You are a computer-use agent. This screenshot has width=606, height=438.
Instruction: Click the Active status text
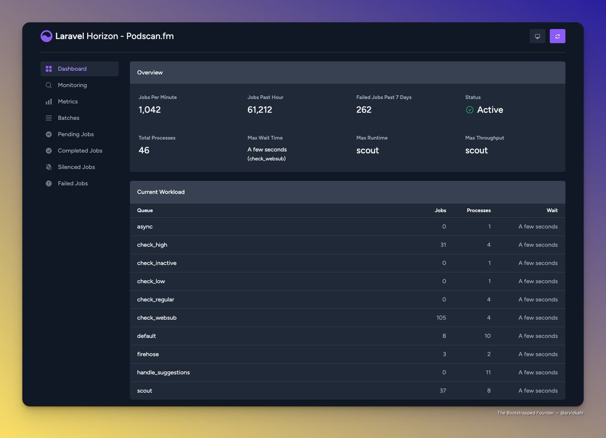490,110
